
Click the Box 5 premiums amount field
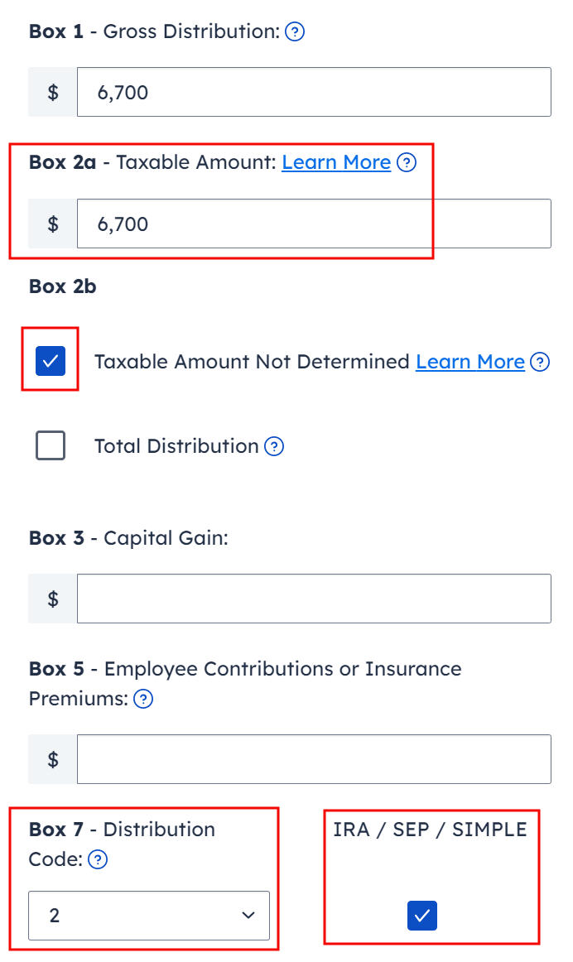(x=314, y=759)
